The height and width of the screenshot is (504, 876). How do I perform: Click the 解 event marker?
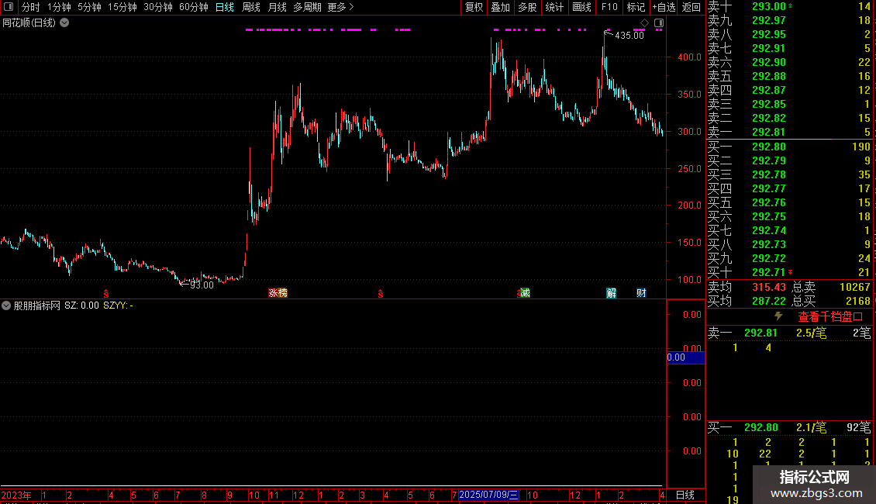[611, 293]
